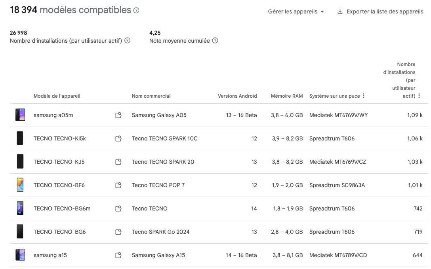Open installations column three-dot menu
Viewport: 431px width, 269px height.
pyautogui.click(x=419, y=96)
